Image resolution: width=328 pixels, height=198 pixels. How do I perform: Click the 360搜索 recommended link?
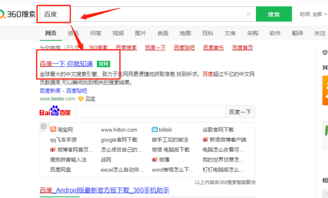(98, 48)
